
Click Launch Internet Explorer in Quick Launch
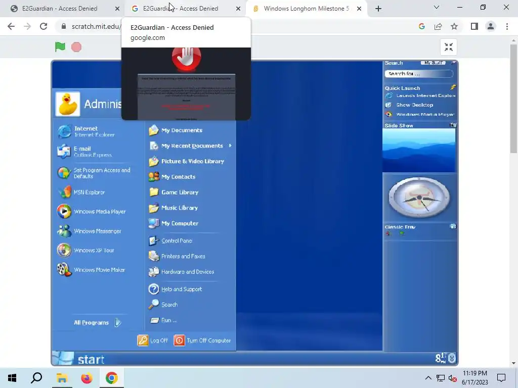click(x=420, y=95)
